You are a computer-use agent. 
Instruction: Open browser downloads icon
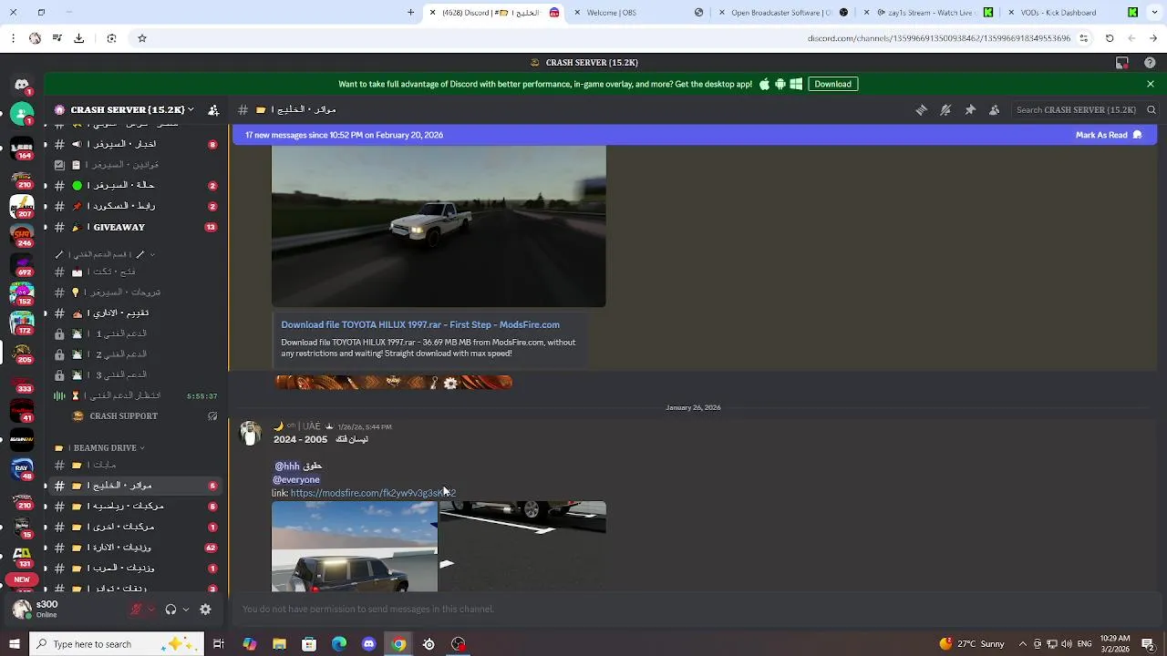click(78, 38)
